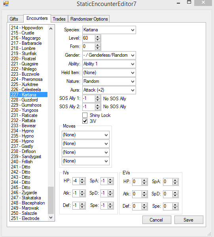Enable the Shiny Lock checkbox
The width and height of the screenshot is (214, 237).
tap(85, 115)
